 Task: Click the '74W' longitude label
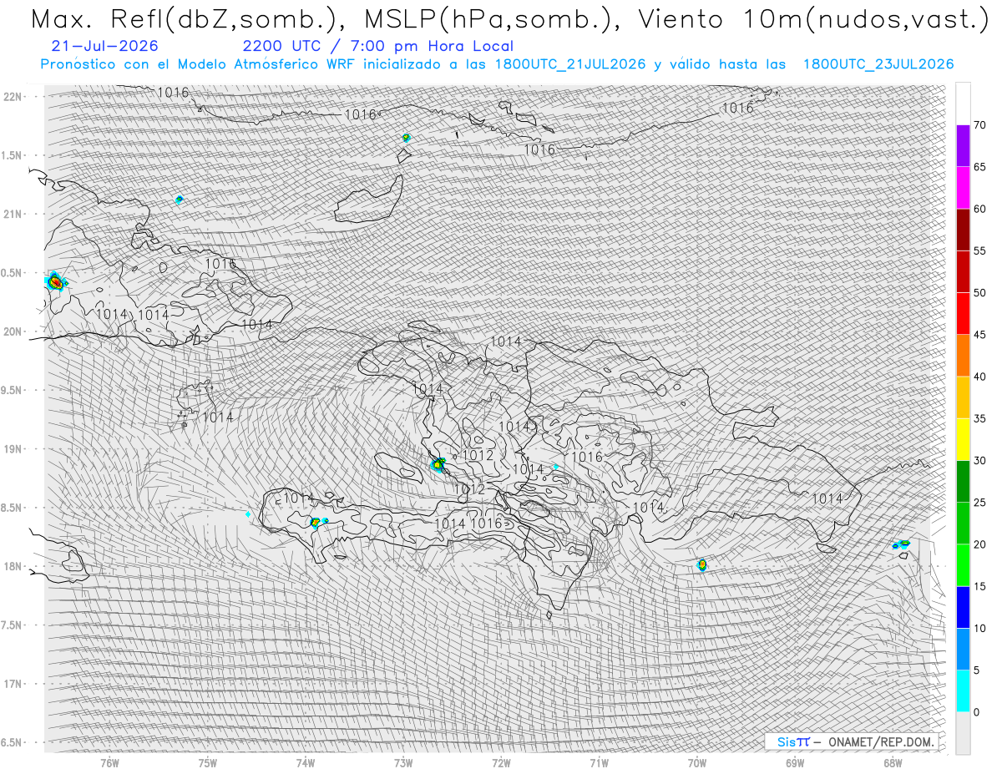coord(305,762)
